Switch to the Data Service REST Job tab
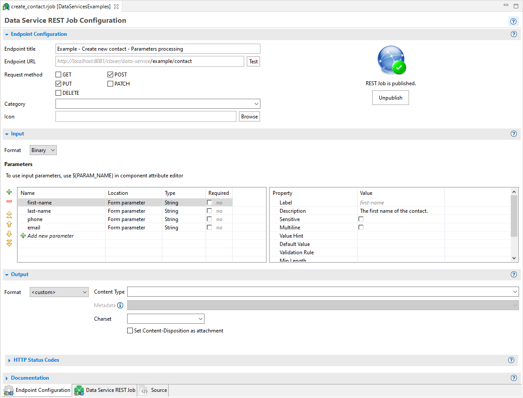The height and width of the screenshot is (398, 523). (105, 390)
